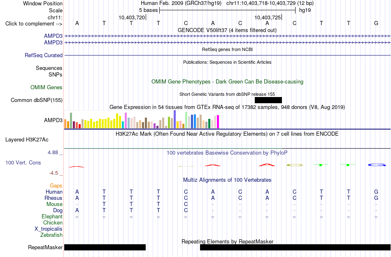Open 'Publications: Sequences in Scientific Articles' title

[227, 62]
